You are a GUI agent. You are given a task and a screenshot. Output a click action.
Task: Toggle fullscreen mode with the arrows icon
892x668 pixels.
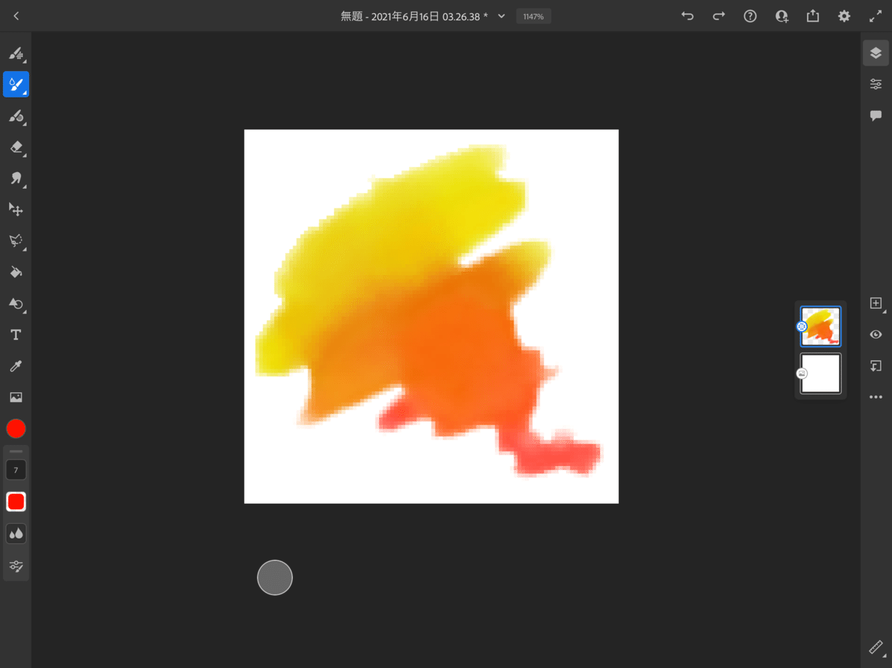[x=875, y=16]
